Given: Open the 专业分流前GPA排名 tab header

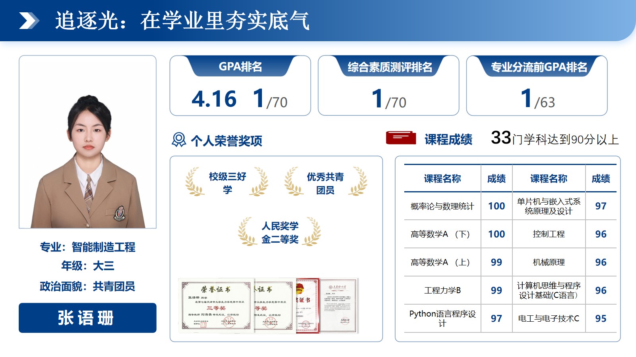Looking at the screenshot, I should (539, 67).
